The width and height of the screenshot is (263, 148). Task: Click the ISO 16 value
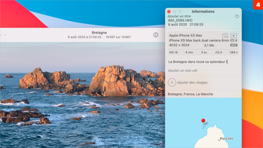pos(173,52)
